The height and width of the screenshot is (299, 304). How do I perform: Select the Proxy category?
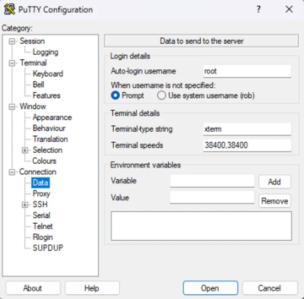(41, 194)
